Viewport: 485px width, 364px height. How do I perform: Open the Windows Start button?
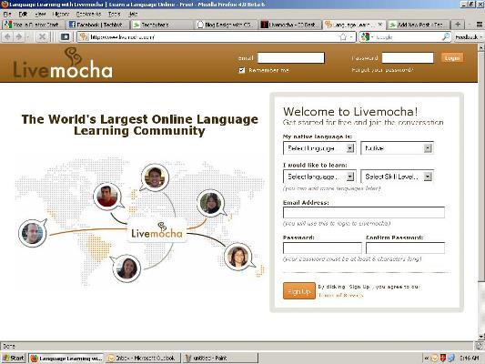coord(14,359)
